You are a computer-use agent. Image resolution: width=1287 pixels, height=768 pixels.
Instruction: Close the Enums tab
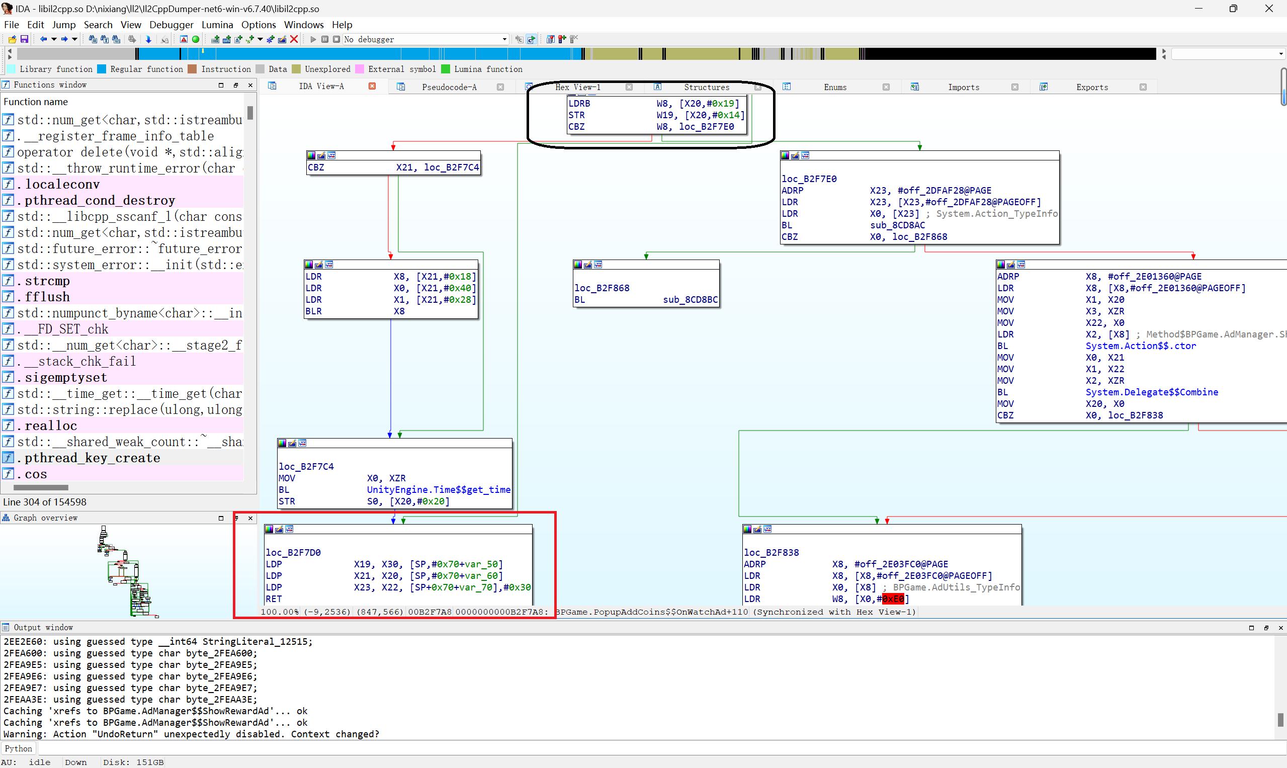[x=886, y=87]
